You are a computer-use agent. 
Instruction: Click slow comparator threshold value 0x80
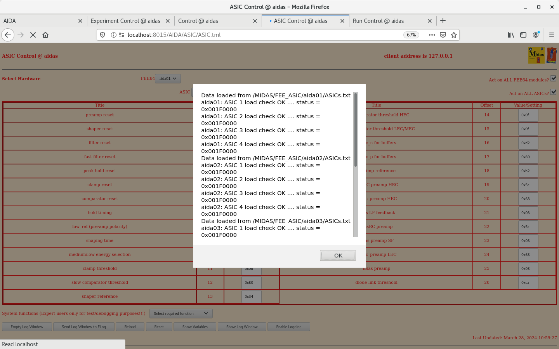click(252, 283)
